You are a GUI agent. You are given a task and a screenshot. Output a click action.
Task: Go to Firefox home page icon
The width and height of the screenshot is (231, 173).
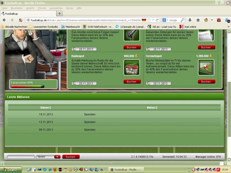(198, 20)
